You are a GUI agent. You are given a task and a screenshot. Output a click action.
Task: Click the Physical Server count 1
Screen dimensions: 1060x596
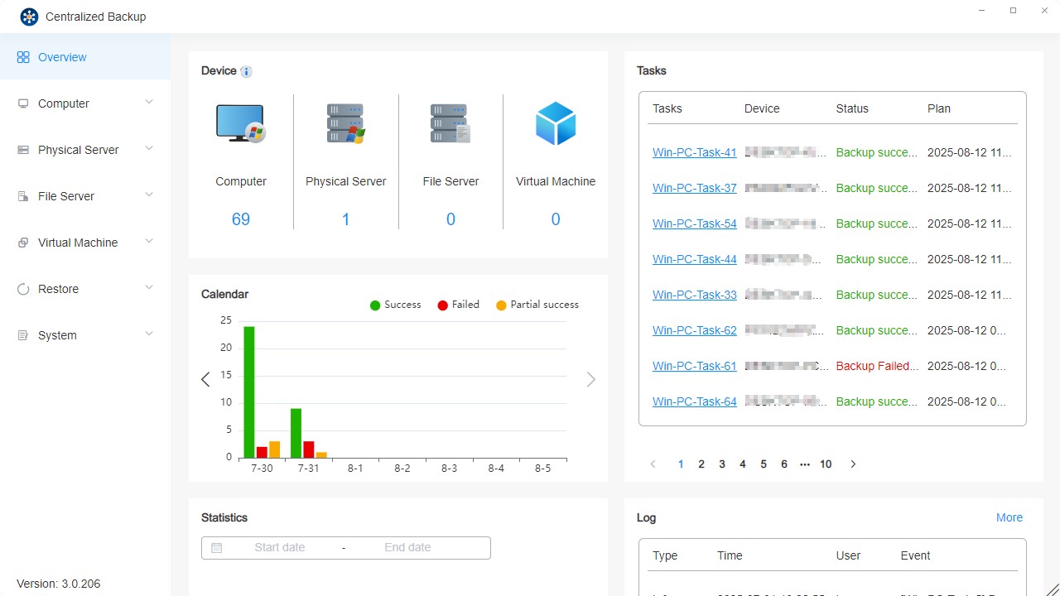click(x=346, y=219)
